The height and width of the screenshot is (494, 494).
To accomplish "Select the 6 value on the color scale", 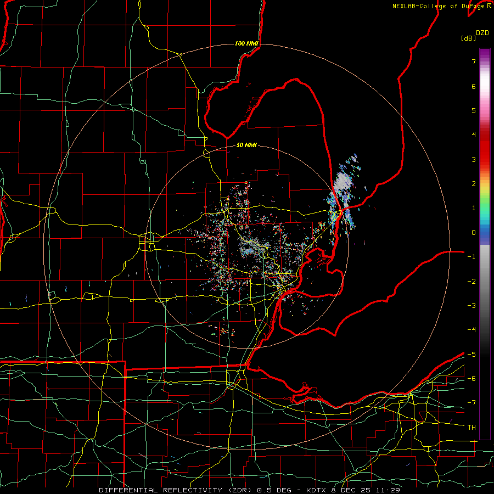I will click(474, 86).
